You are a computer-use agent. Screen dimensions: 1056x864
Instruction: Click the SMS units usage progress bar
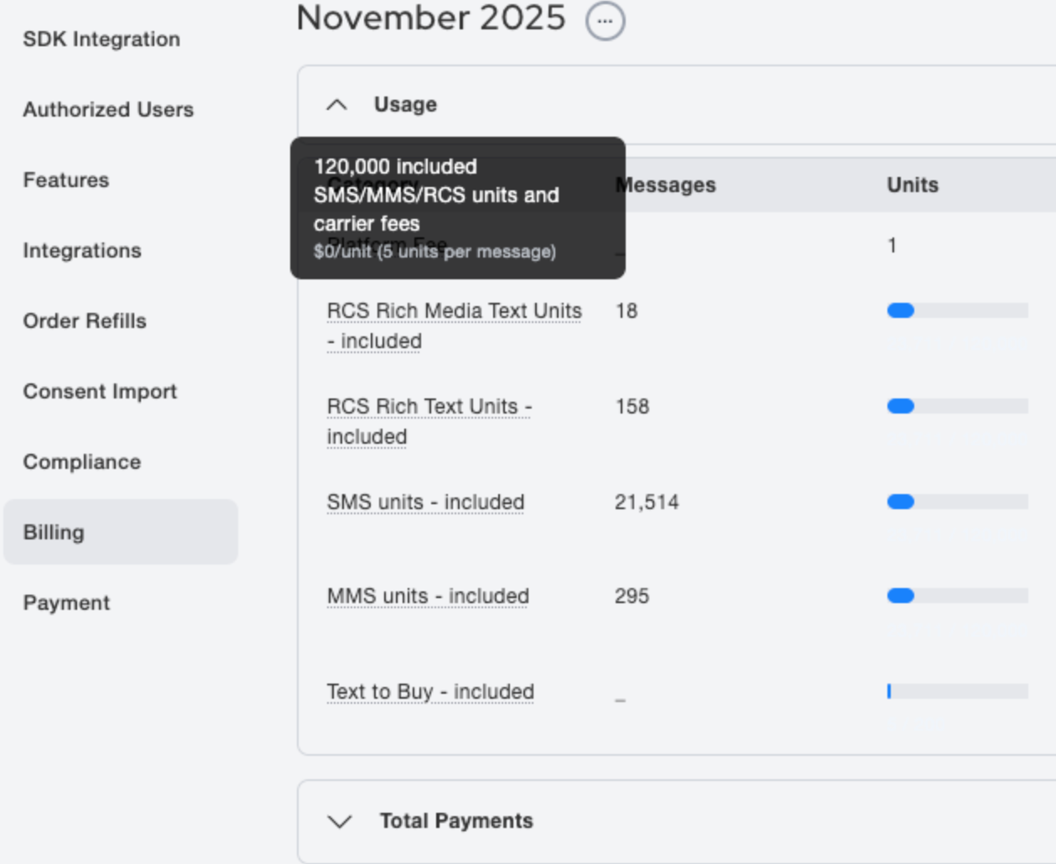click(957, 502)
